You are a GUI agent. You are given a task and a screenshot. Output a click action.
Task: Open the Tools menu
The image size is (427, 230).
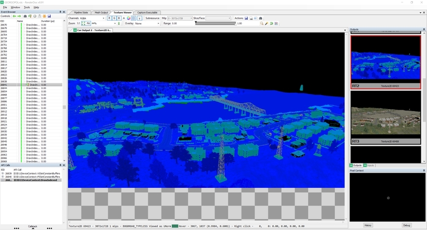pos(27,7)
